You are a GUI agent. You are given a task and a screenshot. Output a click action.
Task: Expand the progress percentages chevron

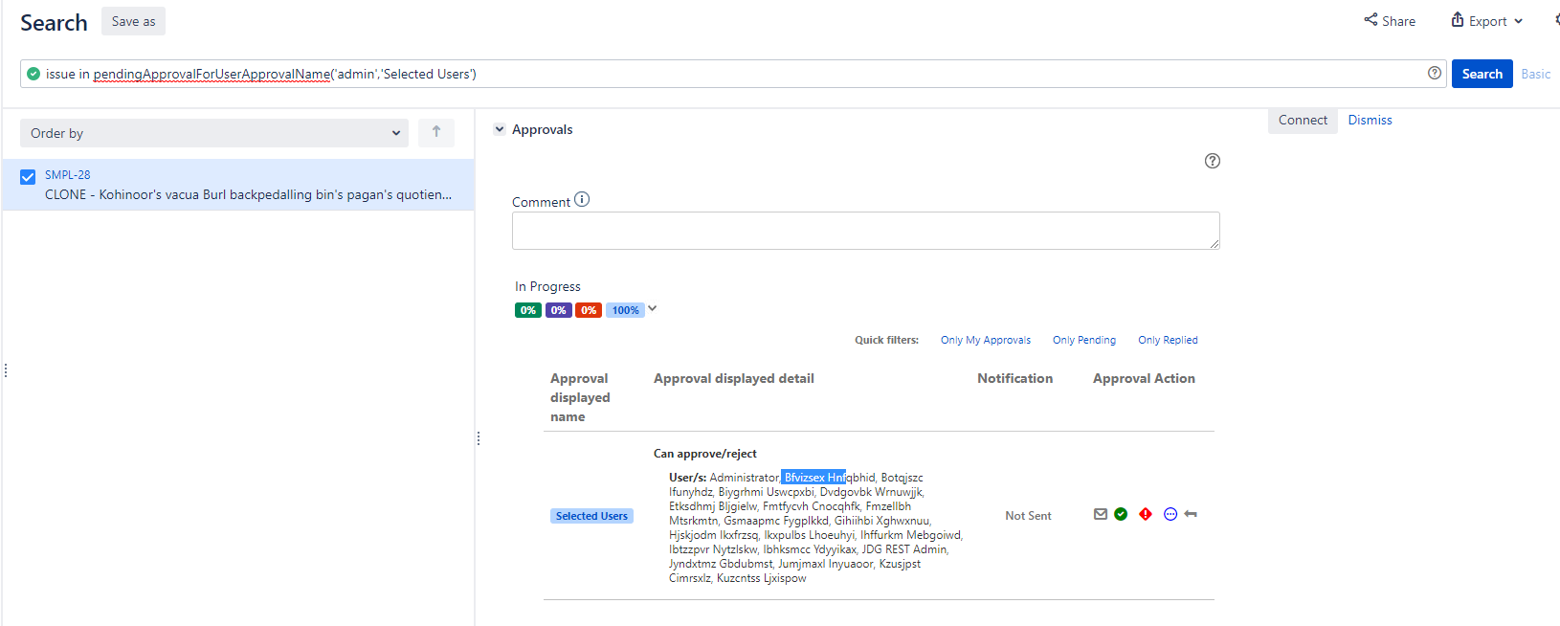click(653, 308)
